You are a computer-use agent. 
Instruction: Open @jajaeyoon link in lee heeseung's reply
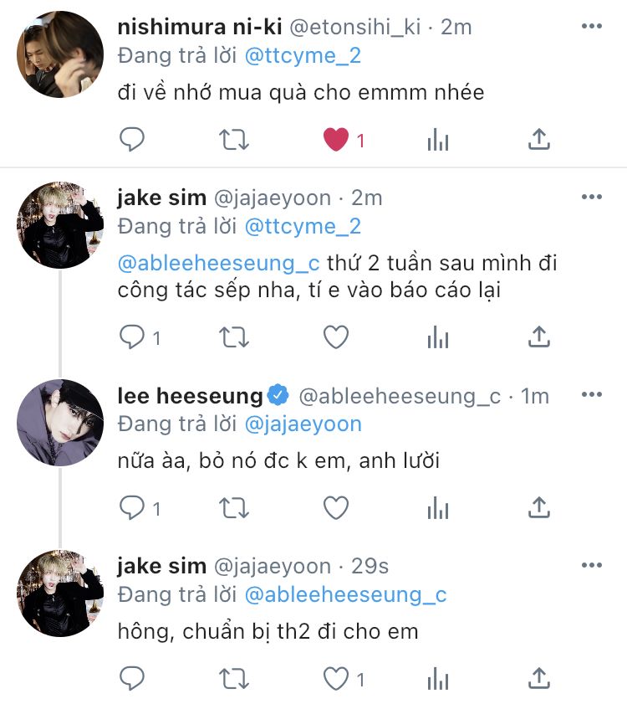coord(303,424)
